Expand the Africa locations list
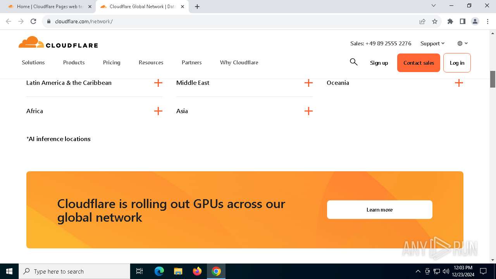496x279 pixels. coord(94,111)
